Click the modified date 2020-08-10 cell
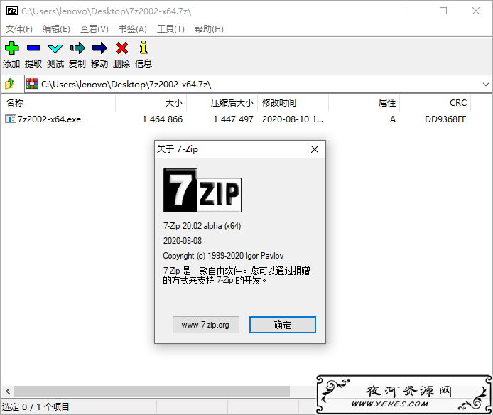Image resolution: width=493 pixels, height=415 pixels. point(293,119)
